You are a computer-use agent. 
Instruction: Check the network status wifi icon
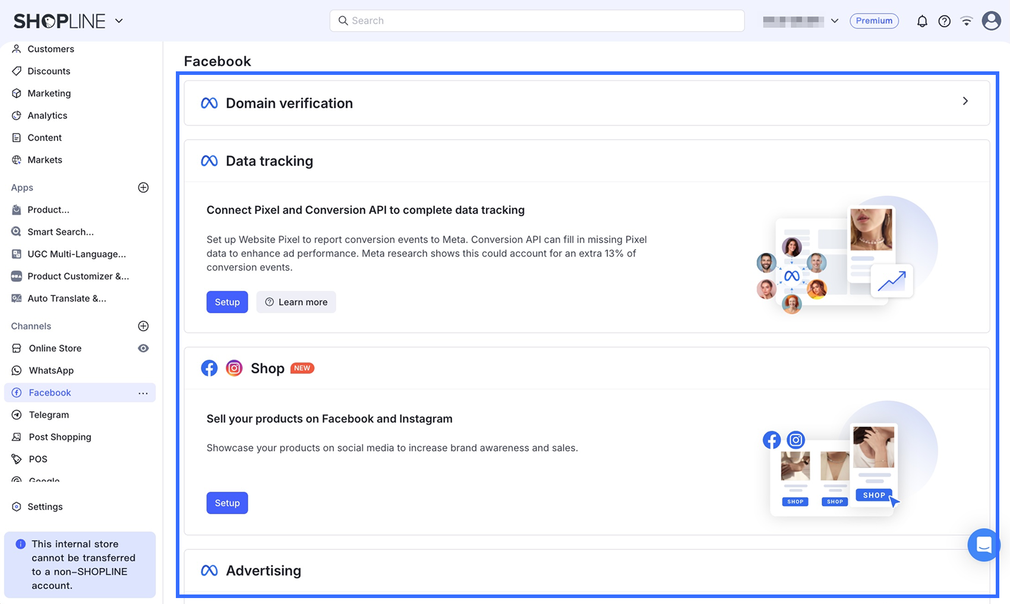(967, 21)
